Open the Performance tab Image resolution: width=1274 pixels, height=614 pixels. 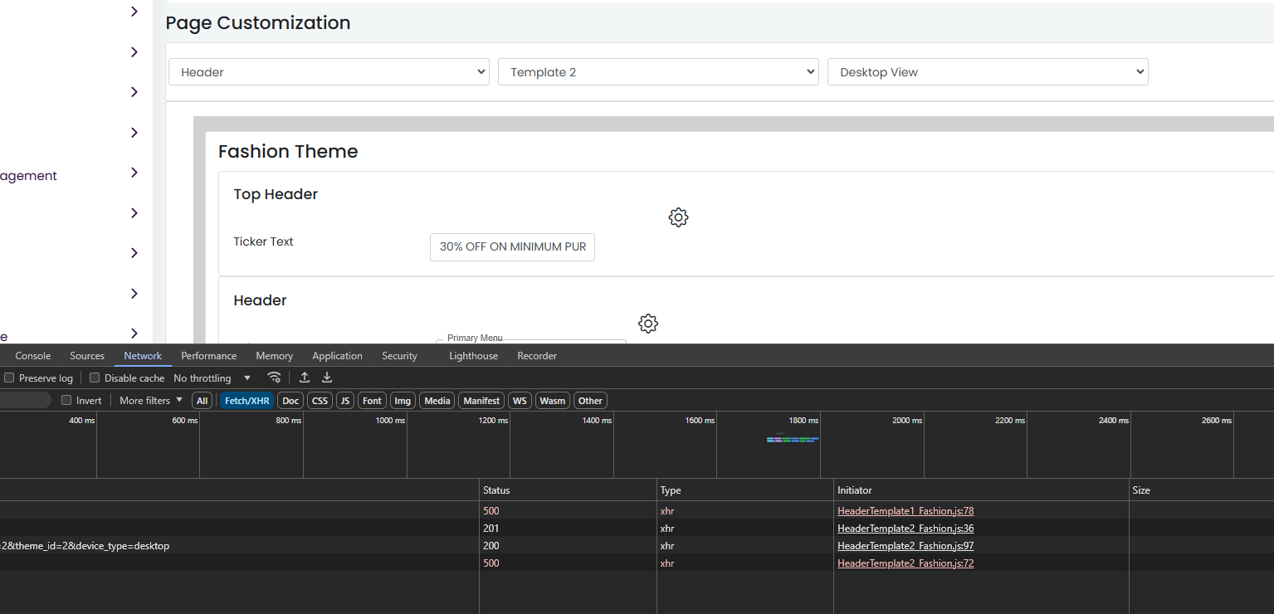click(x=209, y=356)
